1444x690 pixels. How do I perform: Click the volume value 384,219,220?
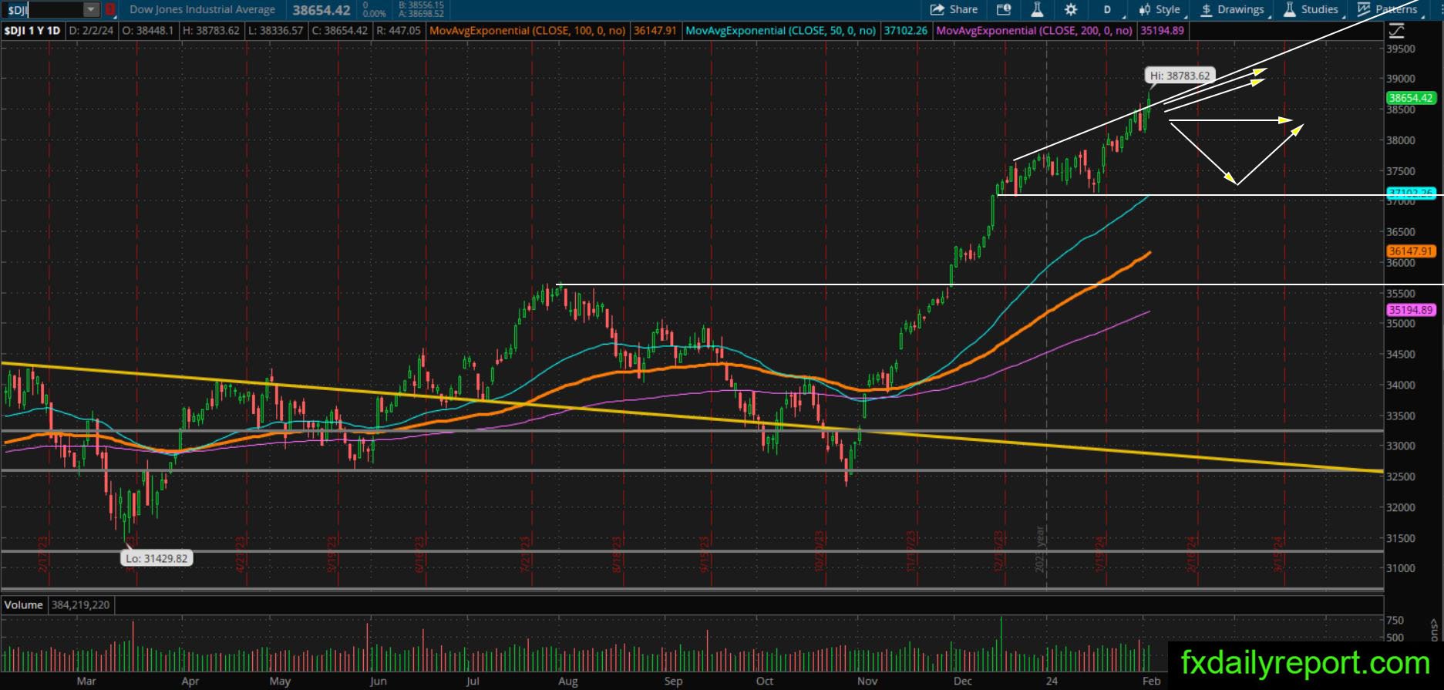(x=81, y=605)
